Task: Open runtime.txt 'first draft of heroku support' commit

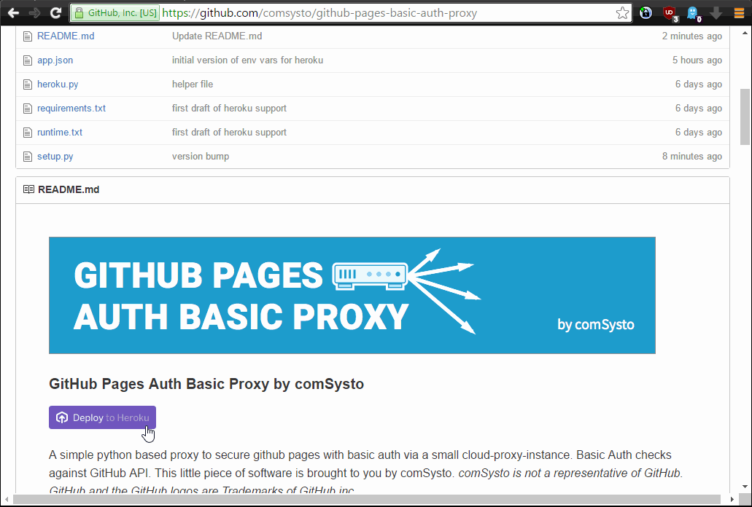Action: [229, 132]
